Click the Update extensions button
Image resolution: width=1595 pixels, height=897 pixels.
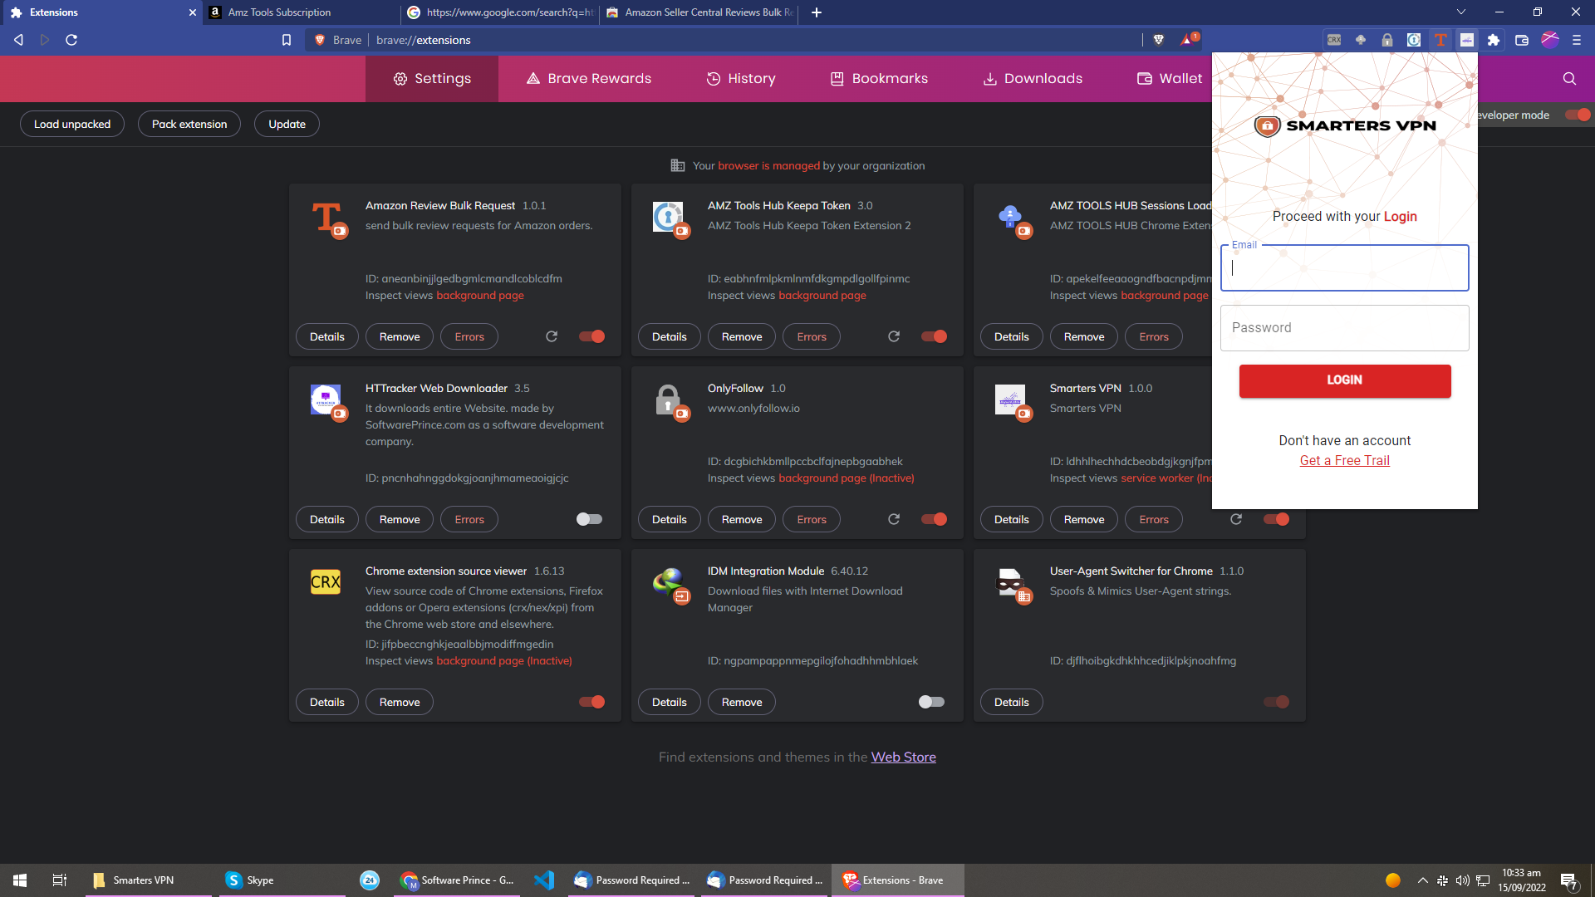coord(287,124)
